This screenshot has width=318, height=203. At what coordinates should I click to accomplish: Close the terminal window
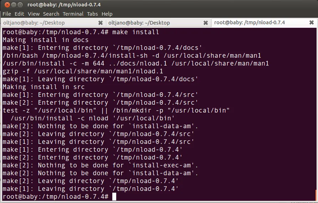pyautogui.click(x=7, y=5)
